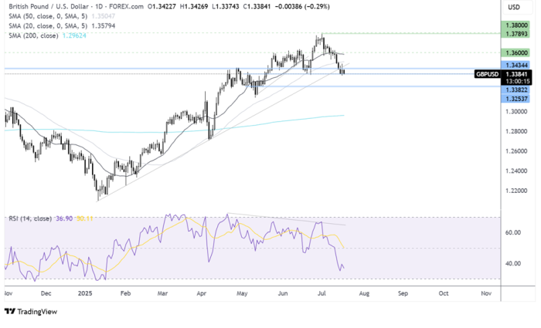Click the RSI (14, close) indicator legend
Viewport: 541px width, 328px height.
[x=30, y=218]
